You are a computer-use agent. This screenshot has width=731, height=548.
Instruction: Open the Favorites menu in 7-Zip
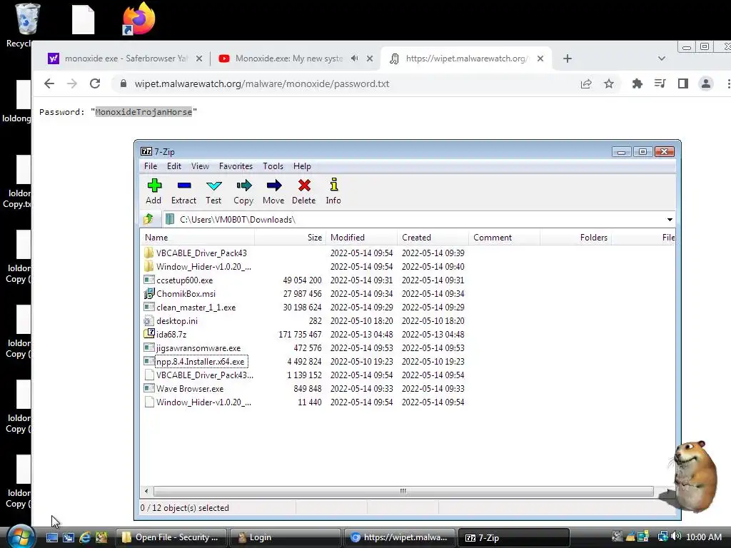pos(236,166)
